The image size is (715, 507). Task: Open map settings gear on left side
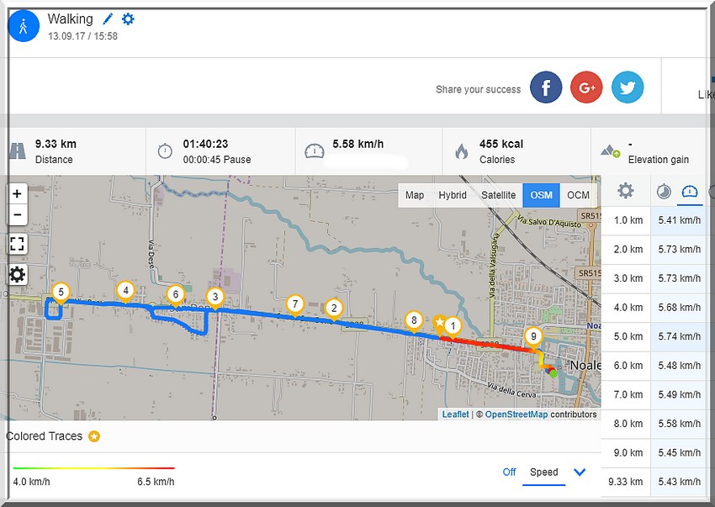(x=17, y=274)
